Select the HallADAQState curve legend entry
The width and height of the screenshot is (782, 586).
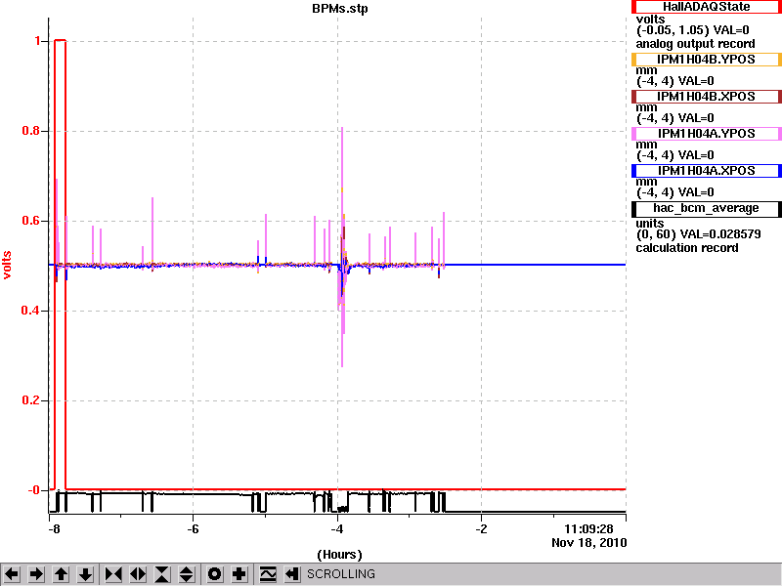(x=706, y=7)
